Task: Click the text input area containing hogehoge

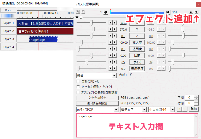Action: (x=137, y=125)
